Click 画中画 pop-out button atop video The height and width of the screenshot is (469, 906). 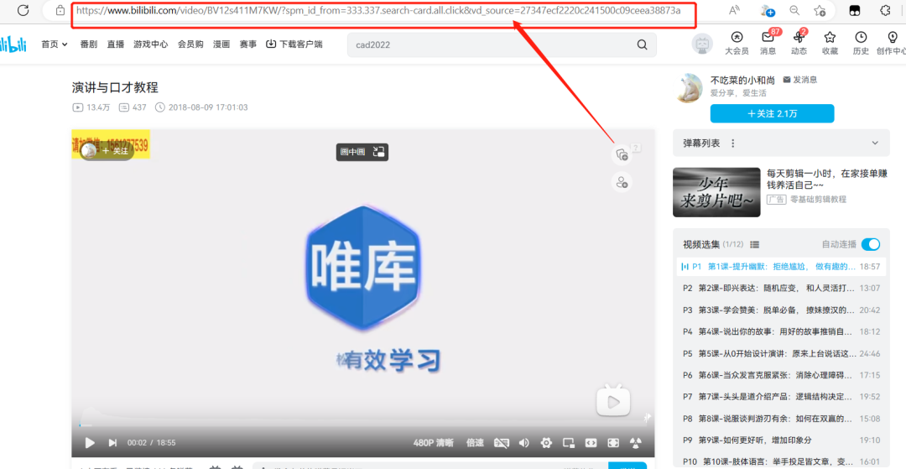[x=362, y=152]
